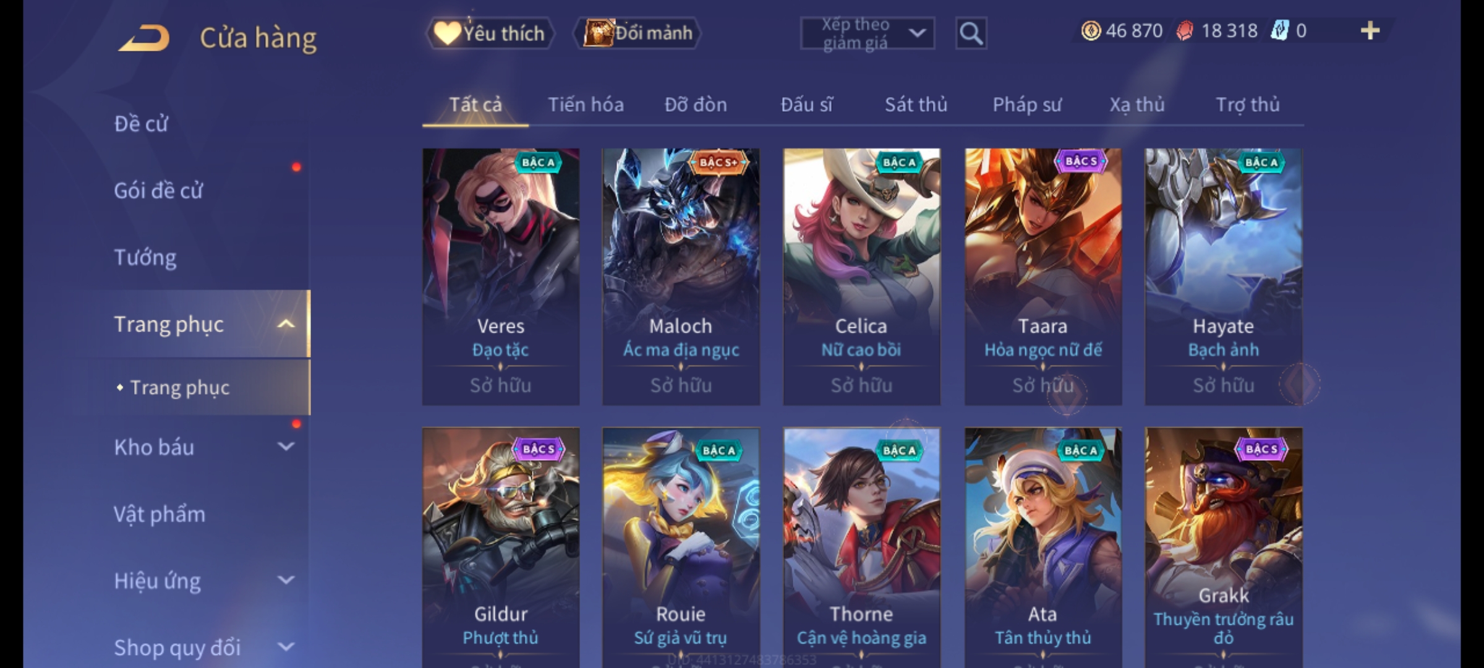Switch to the Pháp sư tab
The width and height of the screenshot is (1484, 668).
(x=1026, y=105)
